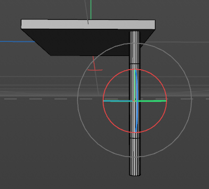Select the upper segment of the cylinder

[x=135, y=47]
